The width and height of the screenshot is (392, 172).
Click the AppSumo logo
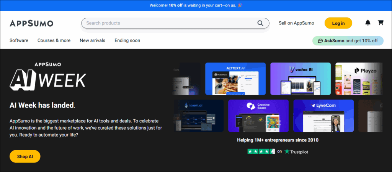click(31, 23)
